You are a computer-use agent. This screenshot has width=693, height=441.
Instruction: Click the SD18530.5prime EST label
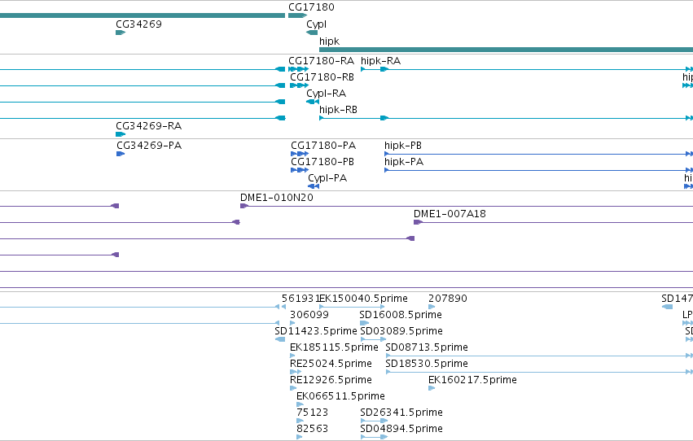coord(427,364)
